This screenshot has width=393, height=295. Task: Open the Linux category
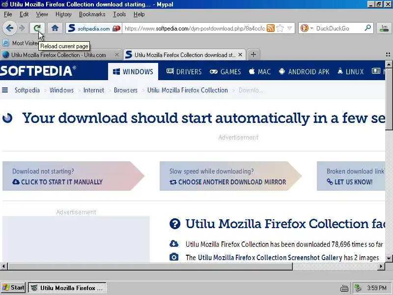(x=350, y=72)
